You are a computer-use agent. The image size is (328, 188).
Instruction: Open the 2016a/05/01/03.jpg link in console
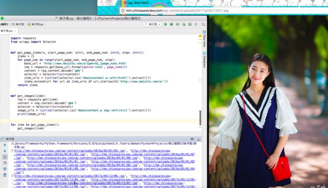click(70, 151)
